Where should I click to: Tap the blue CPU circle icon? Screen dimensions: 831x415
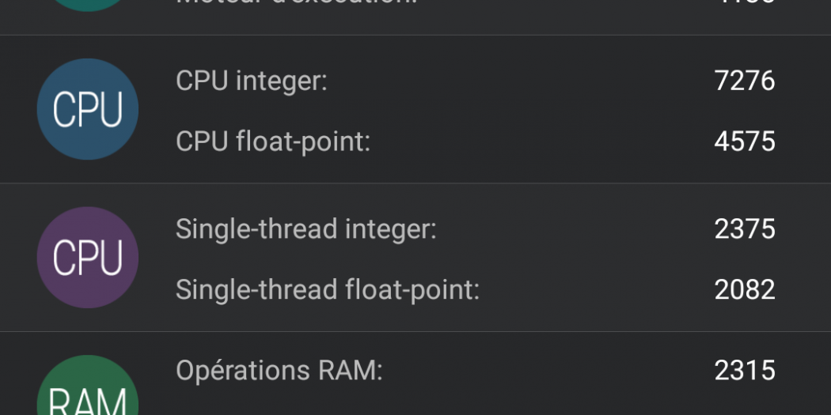pyautogui.click(x=88, y=109)
